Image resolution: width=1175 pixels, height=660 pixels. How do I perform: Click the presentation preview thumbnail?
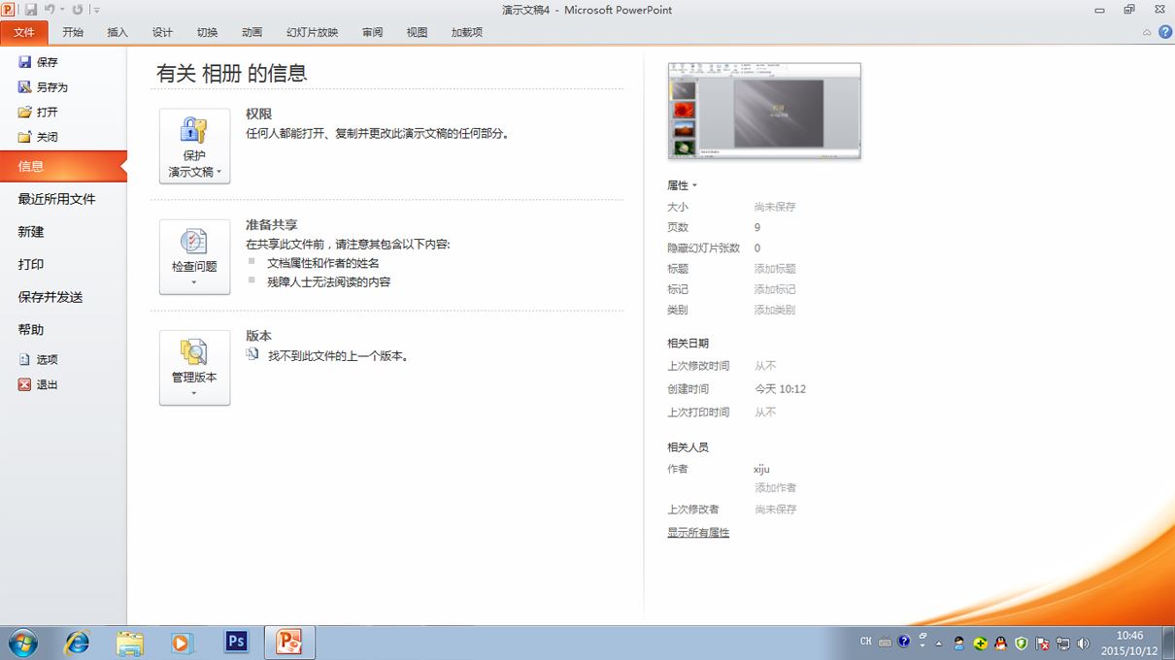click(x=764, y=111)
